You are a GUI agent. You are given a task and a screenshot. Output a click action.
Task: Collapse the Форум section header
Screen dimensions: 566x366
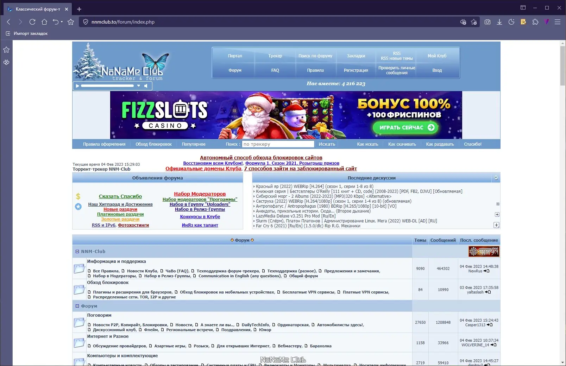click(x=77, y=306)
